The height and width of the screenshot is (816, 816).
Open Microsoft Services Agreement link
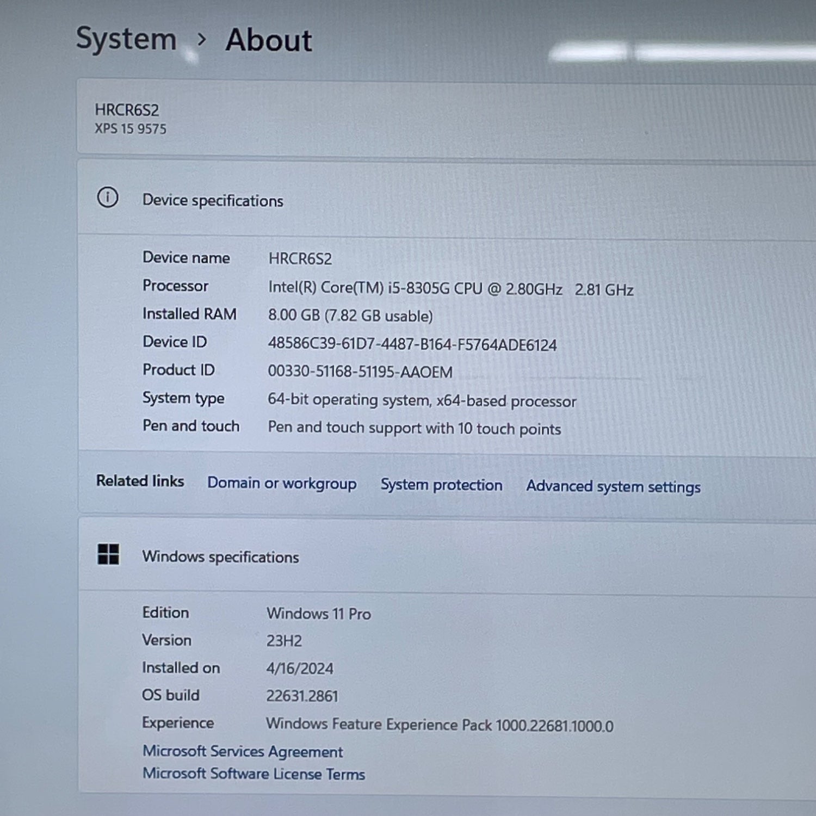(243, 751)
